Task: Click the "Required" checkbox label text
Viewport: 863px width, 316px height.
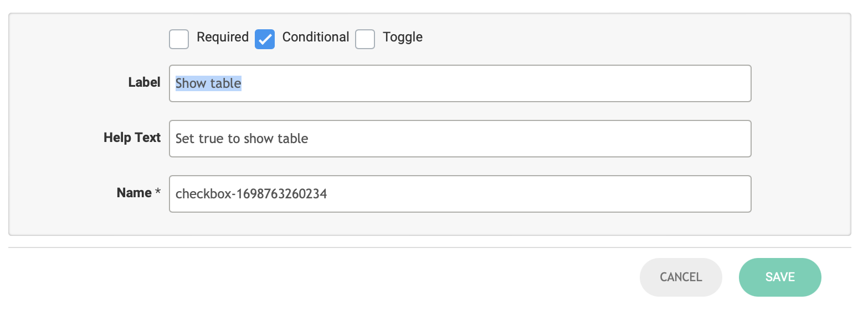Action: click(223, 37)
